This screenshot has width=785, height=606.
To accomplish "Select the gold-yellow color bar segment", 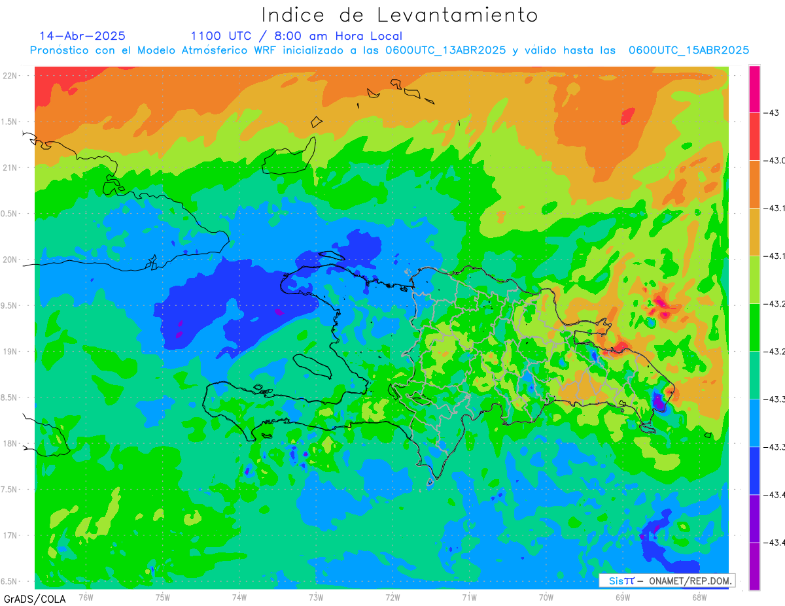I will coord(754,231).
